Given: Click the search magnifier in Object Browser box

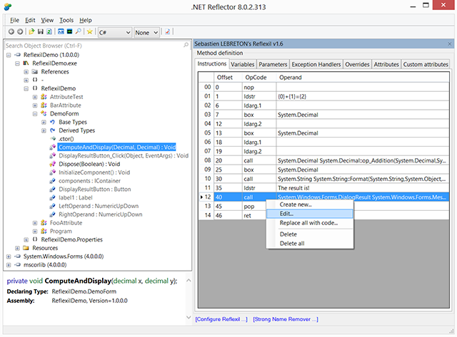Looking at the screenshot, I should coord(186,45).
